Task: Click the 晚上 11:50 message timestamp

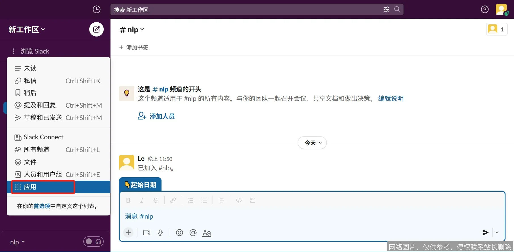Action: (160, 159)
